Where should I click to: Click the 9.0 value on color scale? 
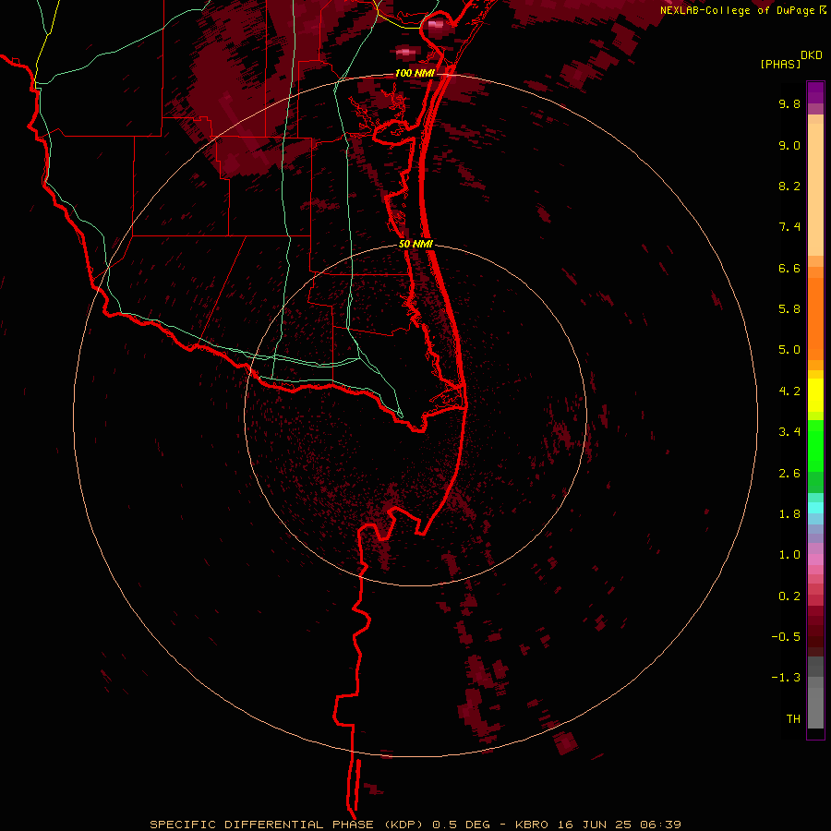point(789,145)
